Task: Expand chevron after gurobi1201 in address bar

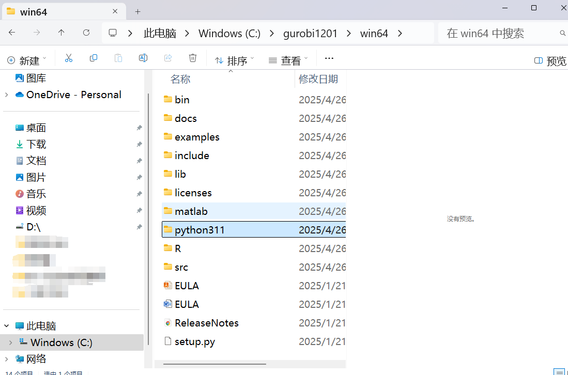Action: click(x=349, y=33)
